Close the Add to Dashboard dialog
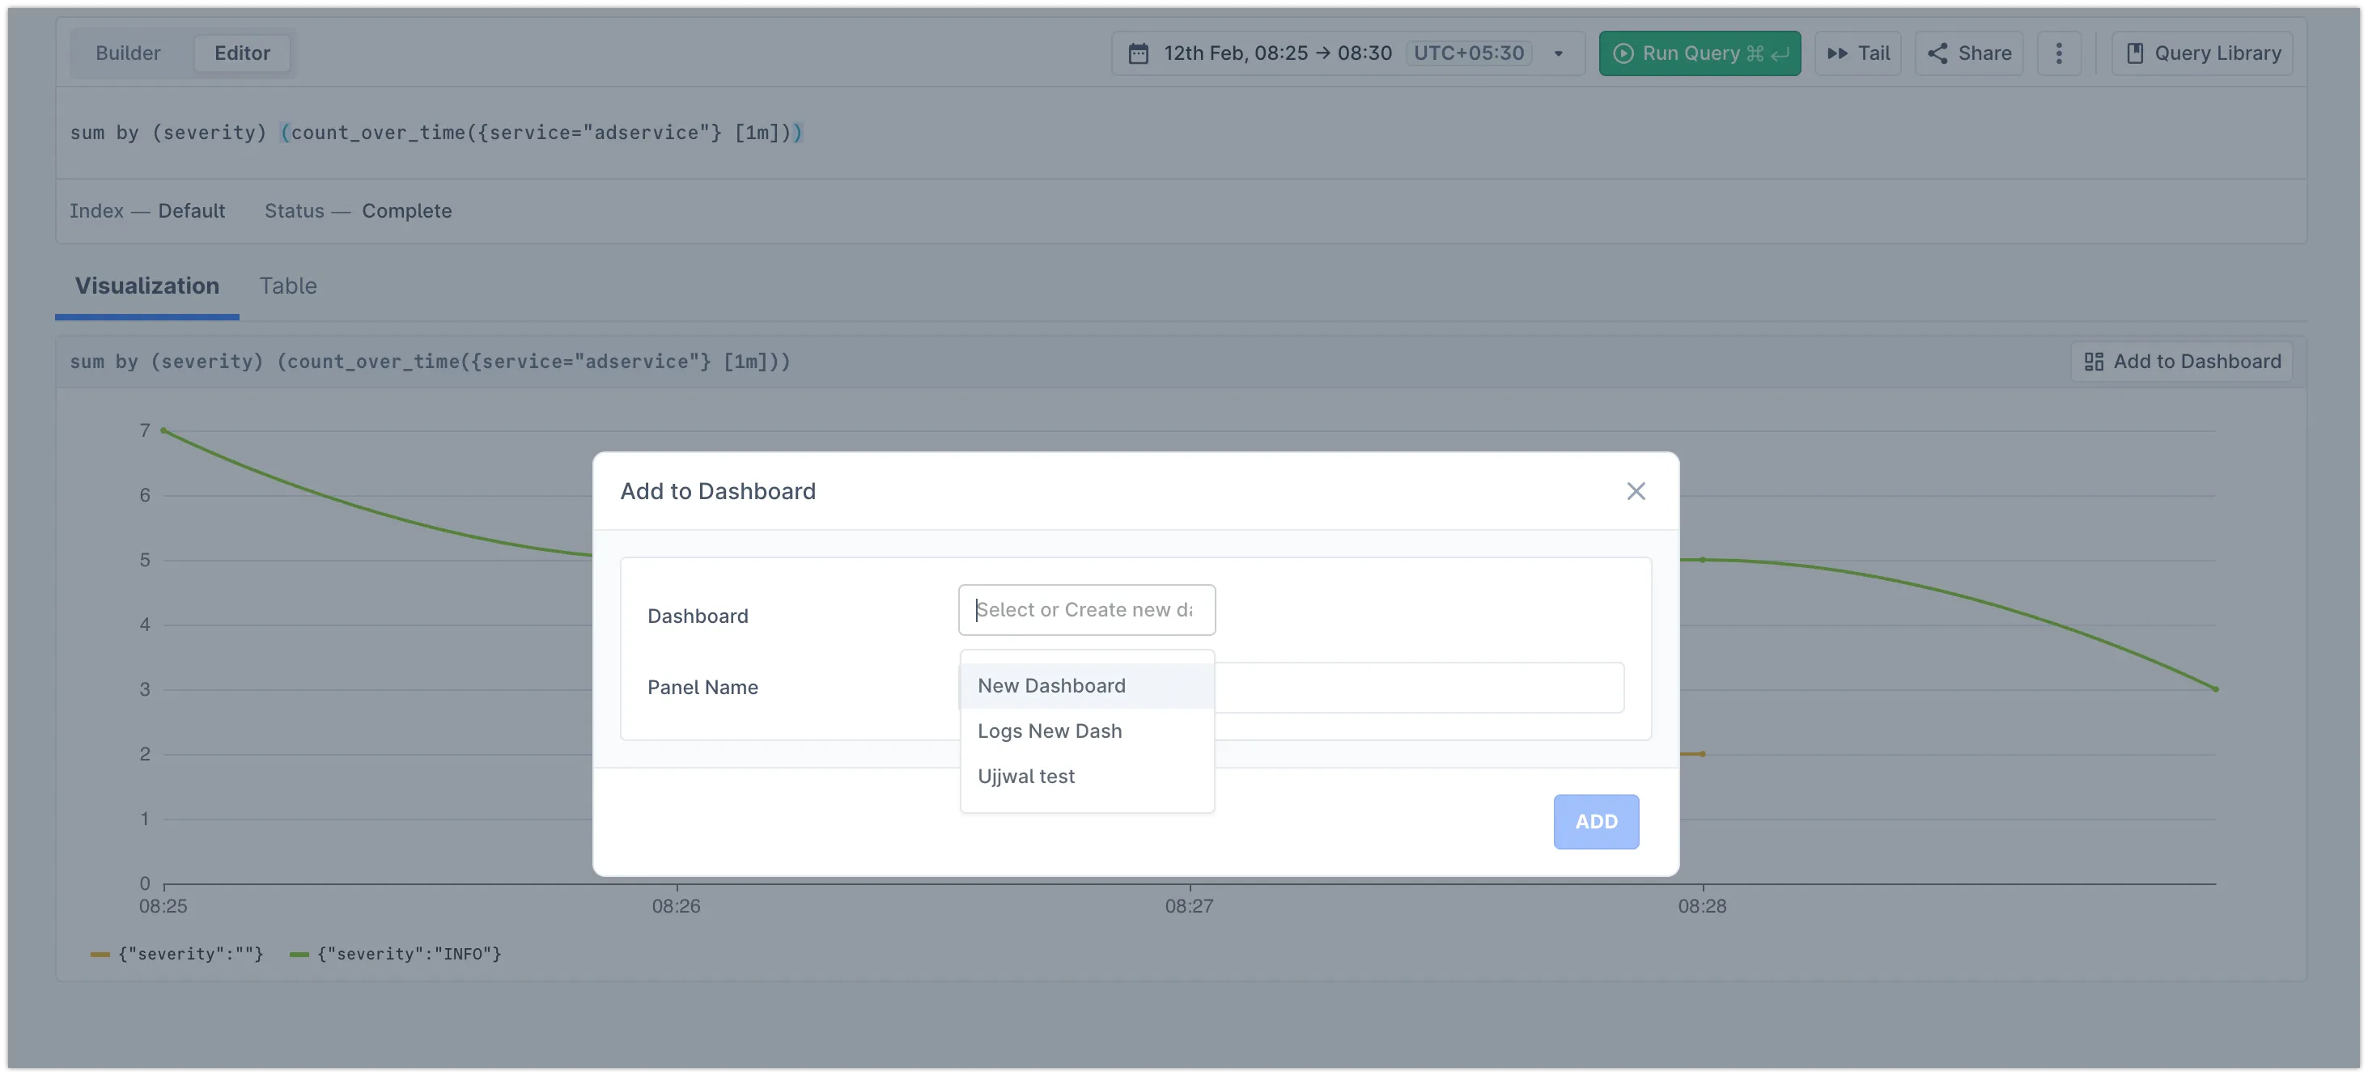The width and height of the screenshot is (2368, 1076). [1636, 492]
